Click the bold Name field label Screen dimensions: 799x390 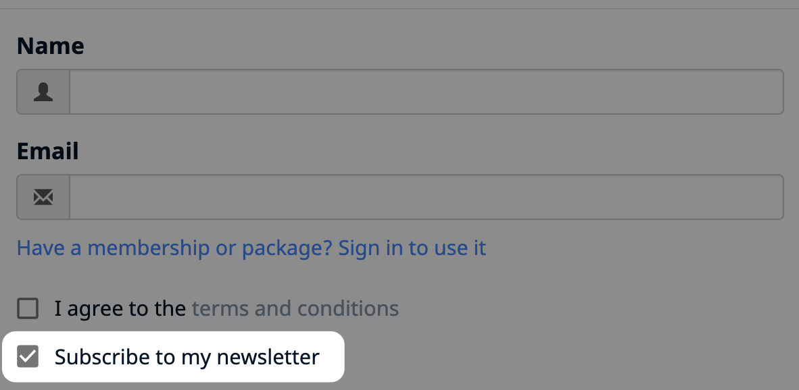[51, 46]
